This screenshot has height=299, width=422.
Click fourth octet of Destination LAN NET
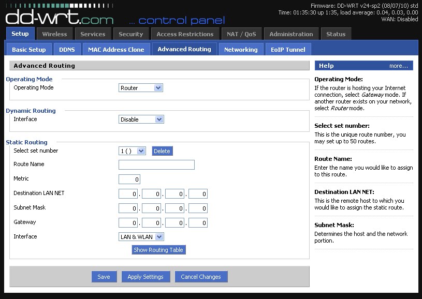198,194
